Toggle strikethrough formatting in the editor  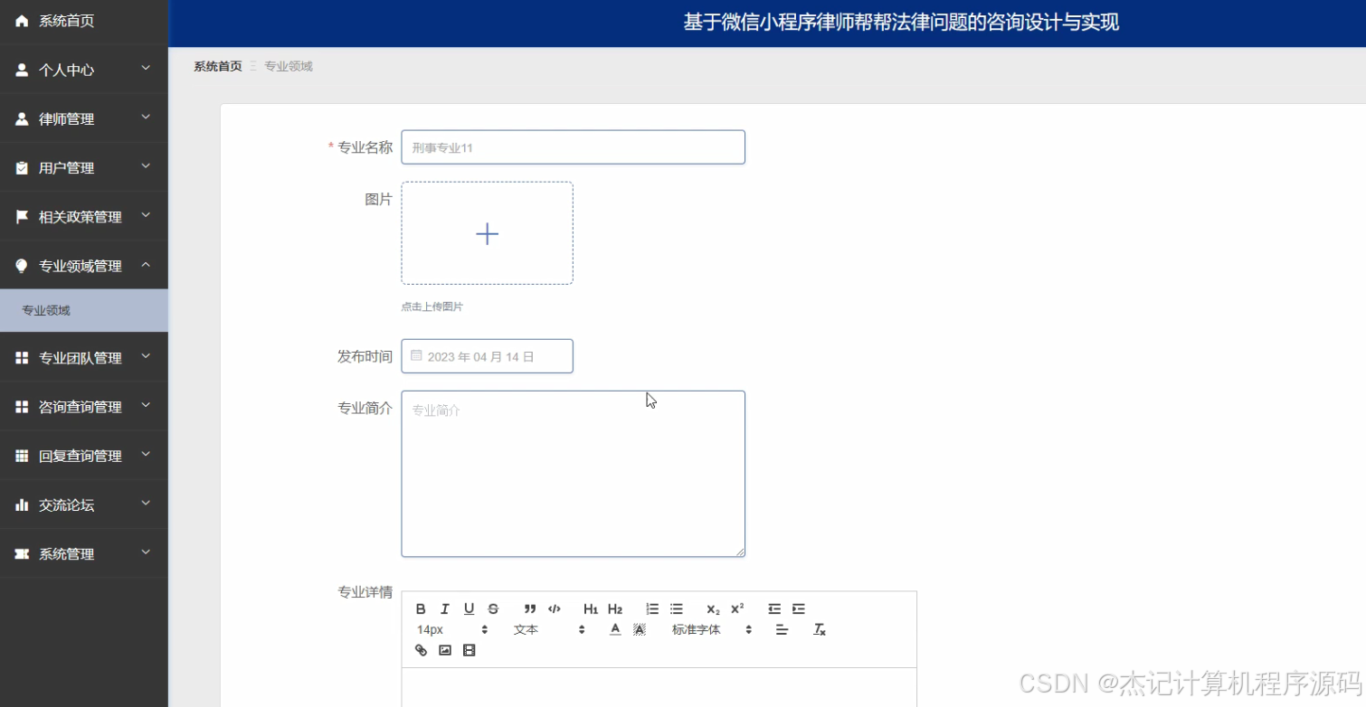[x=493, y=608]
